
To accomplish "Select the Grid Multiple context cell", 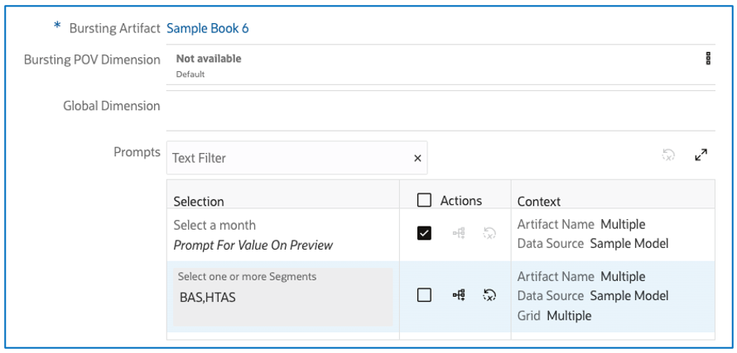I will pyautogui.click(x=554, y=316).
